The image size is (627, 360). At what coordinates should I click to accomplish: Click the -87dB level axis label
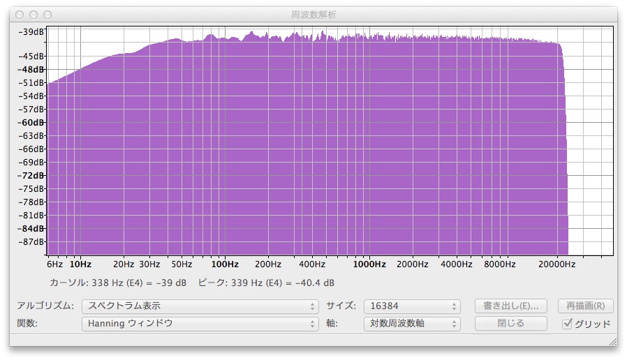click(x=31, y=241)
